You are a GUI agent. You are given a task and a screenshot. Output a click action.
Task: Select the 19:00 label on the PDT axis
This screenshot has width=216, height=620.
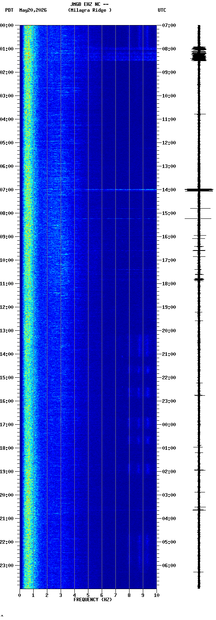click(x=7, y=472)
